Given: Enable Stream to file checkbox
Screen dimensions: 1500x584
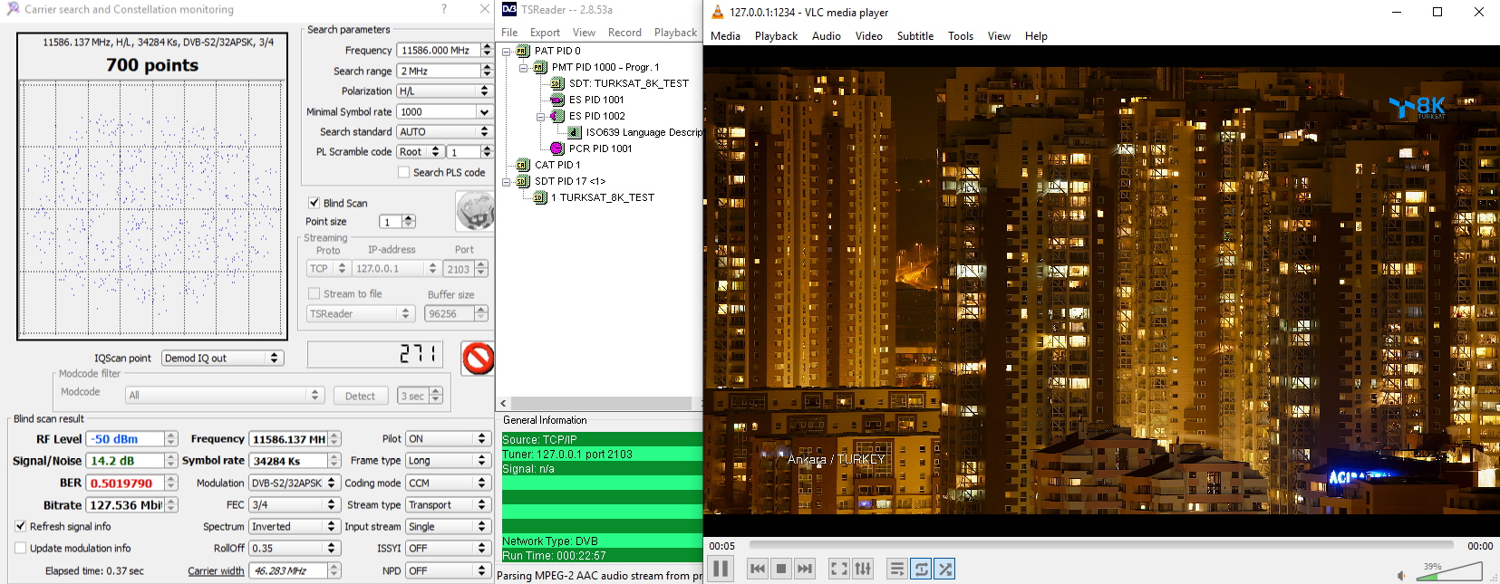Looking at the screenshot, I should click(314, 293).
